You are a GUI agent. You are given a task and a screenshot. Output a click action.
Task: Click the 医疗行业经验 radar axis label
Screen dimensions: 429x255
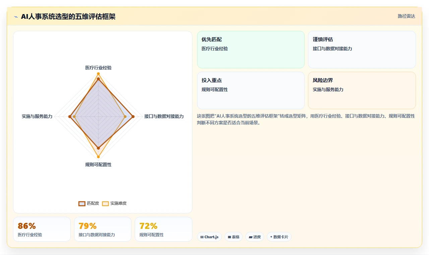tap(98, 68)
